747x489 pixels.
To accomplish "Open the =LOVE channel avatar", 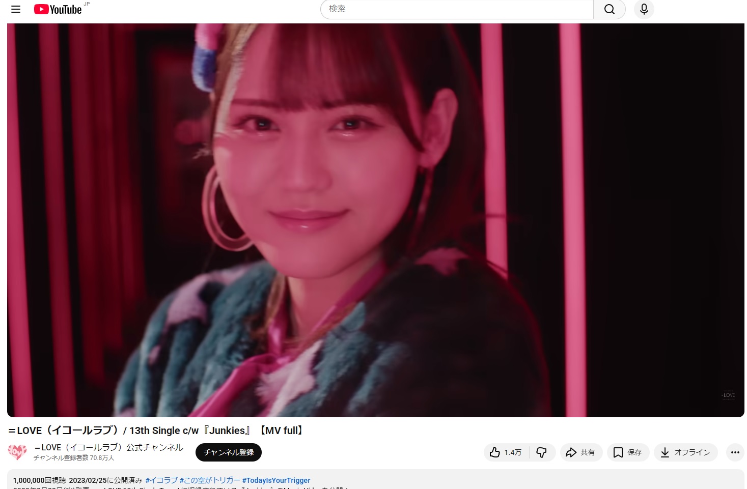I will (x=17, y=452).
